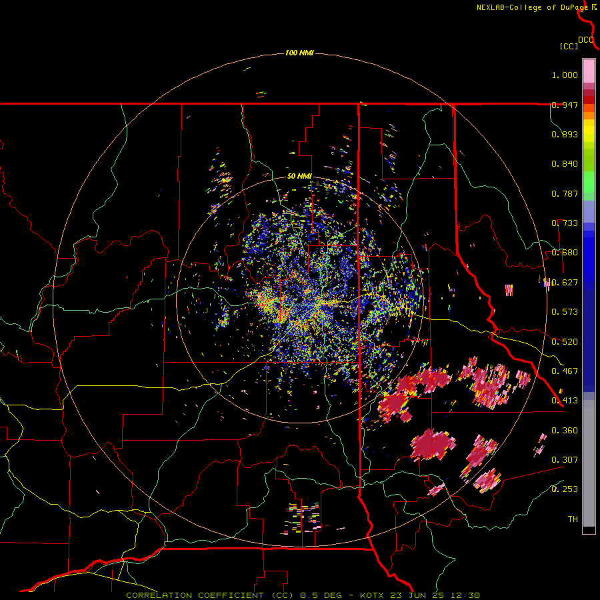Click the KOTX station identifier in caption

[x=373, y=595]
